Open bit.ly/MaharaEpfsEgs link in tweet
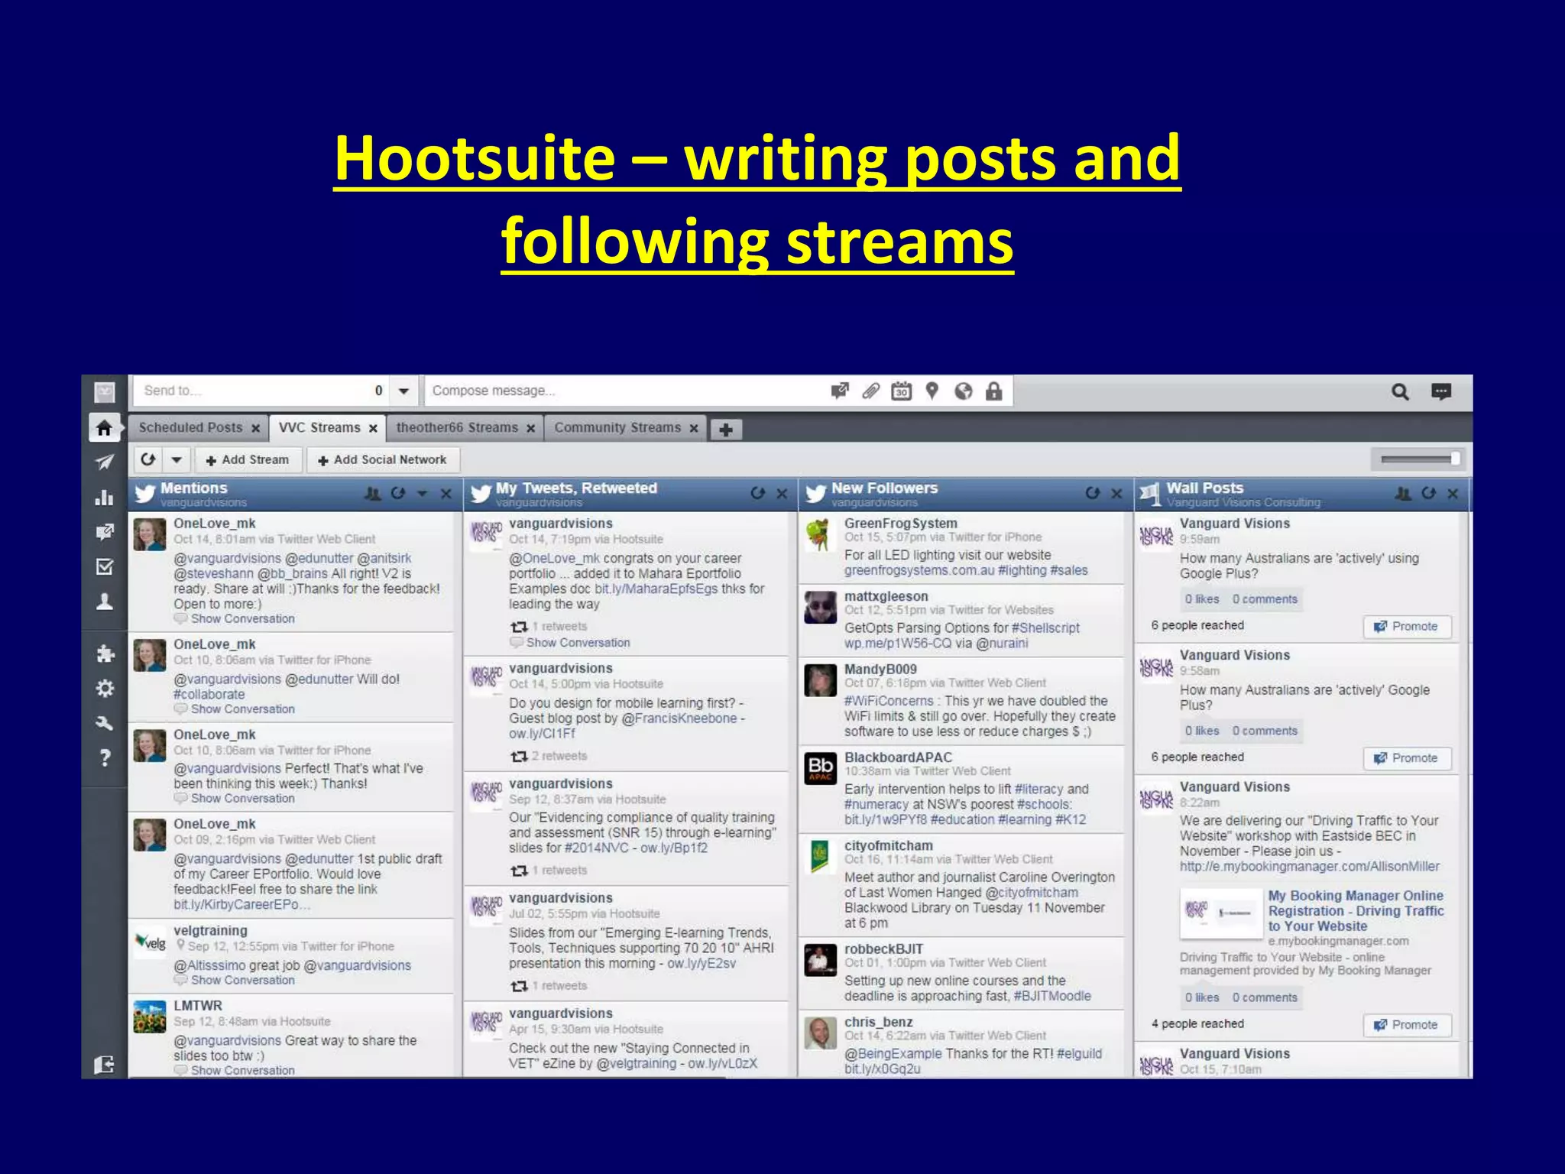 (656, 589)
